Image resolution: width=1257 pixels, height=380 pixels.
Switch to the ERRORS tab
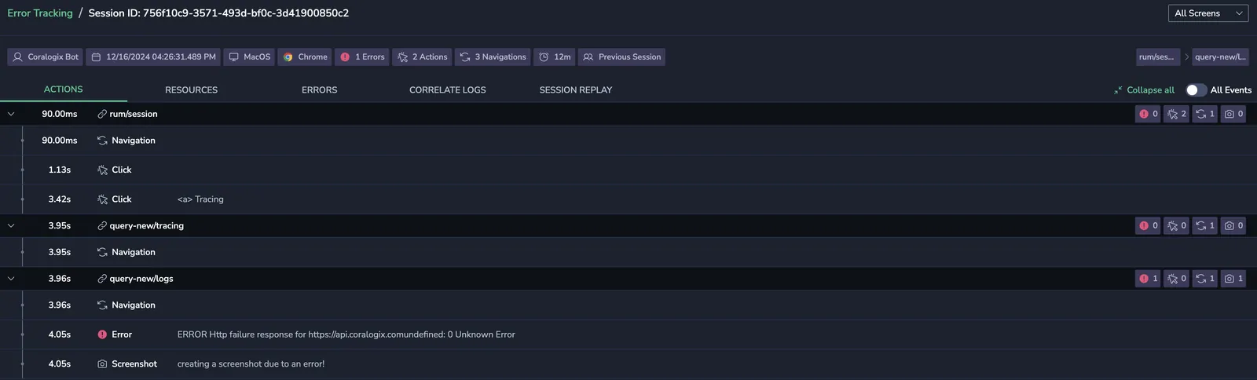(x=319, y=90)
